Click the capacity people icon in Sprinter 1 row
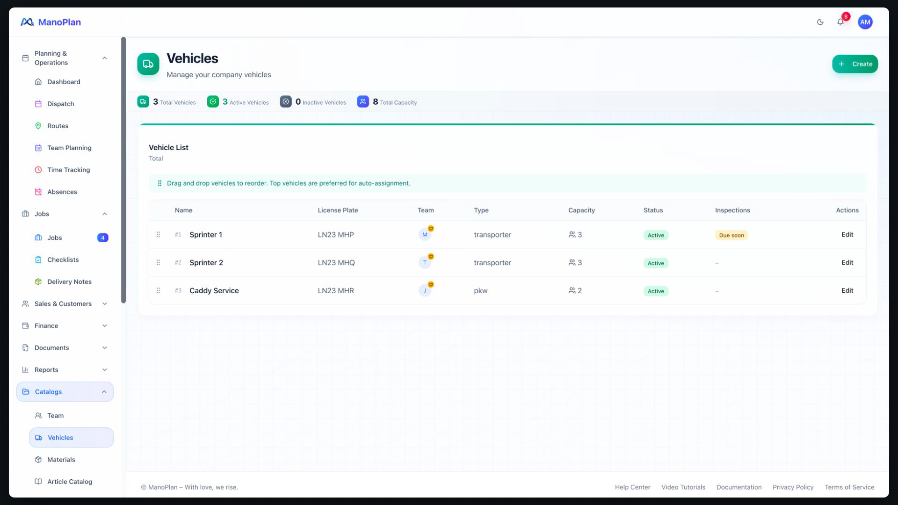This screenshot has width=898, height=505. pos(572,235)
